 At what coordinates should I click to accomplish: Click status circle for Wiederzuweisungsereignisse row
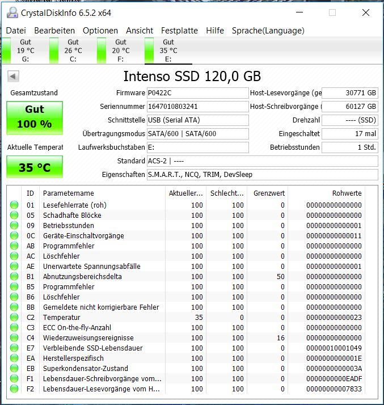click(14, 337)
